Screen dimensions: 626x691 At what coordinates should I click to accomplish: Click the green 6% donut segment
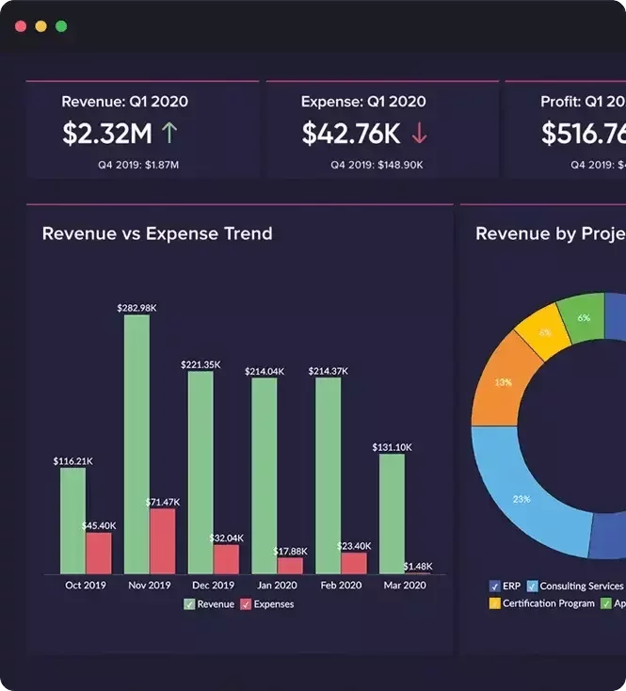pyautogui.click(x=581, y=319)
